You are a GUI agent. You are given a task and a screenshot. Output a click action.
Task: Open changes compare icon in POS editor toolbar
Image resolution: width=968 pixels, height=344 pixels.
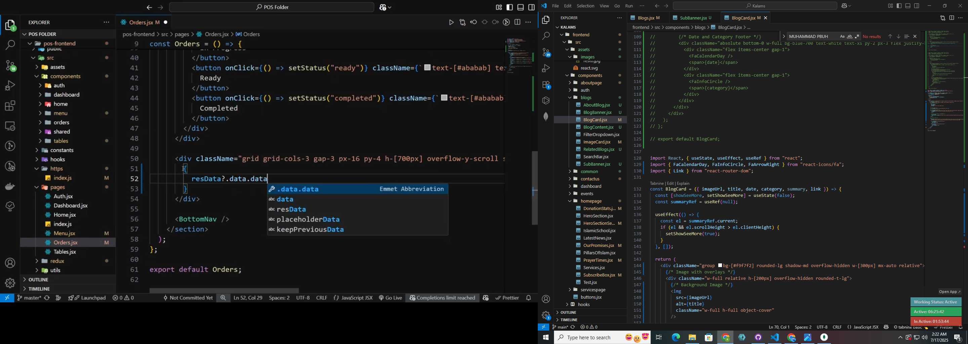coord(462,23)
